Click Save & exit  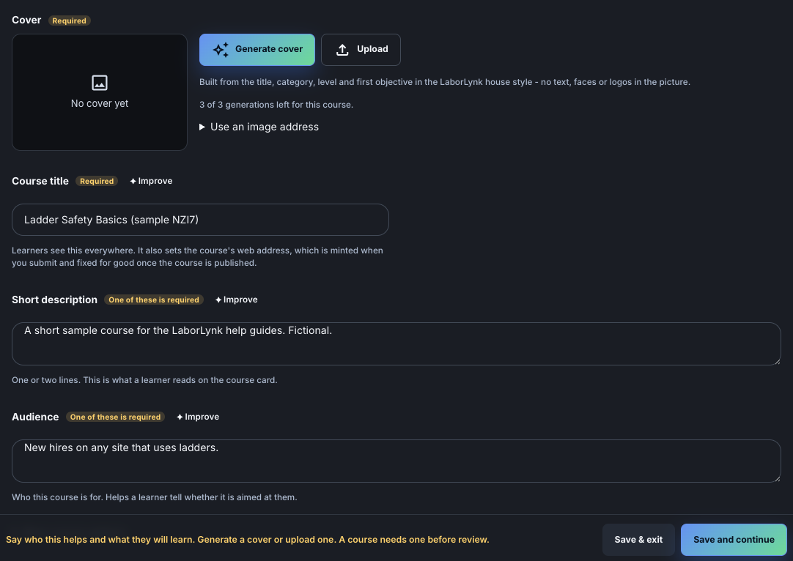(x=638, y=540)
